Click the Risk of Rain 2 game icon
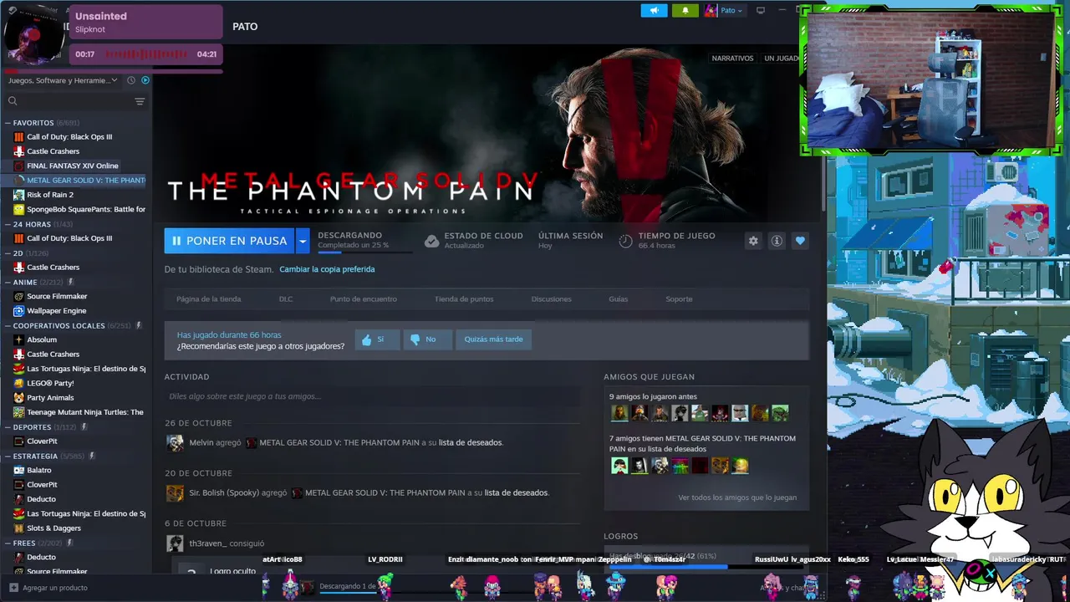 click(x=18, y=195)
